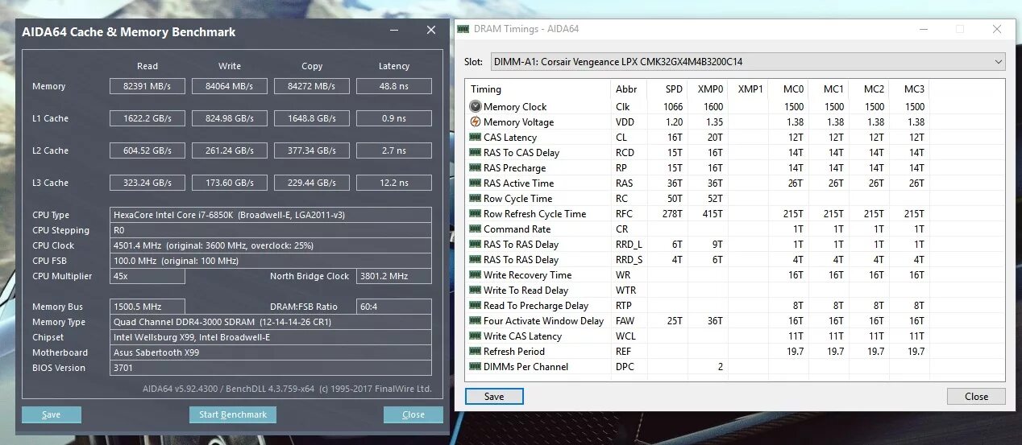
Task: Click the RRD_S RAS To RAS Delay icon
Action: 476,259
